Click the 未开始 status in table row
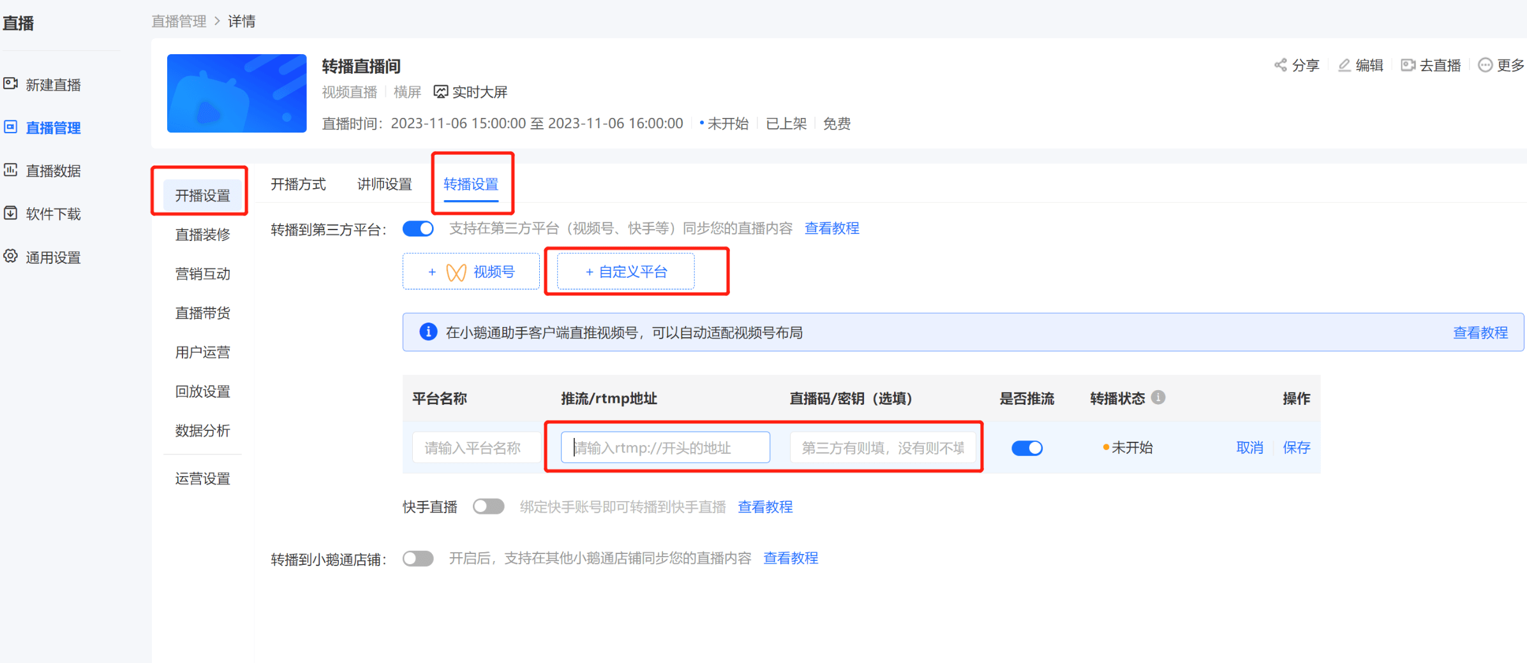Image resolution: width=1527 pixels, height=663 pixels. point(1132,448)
